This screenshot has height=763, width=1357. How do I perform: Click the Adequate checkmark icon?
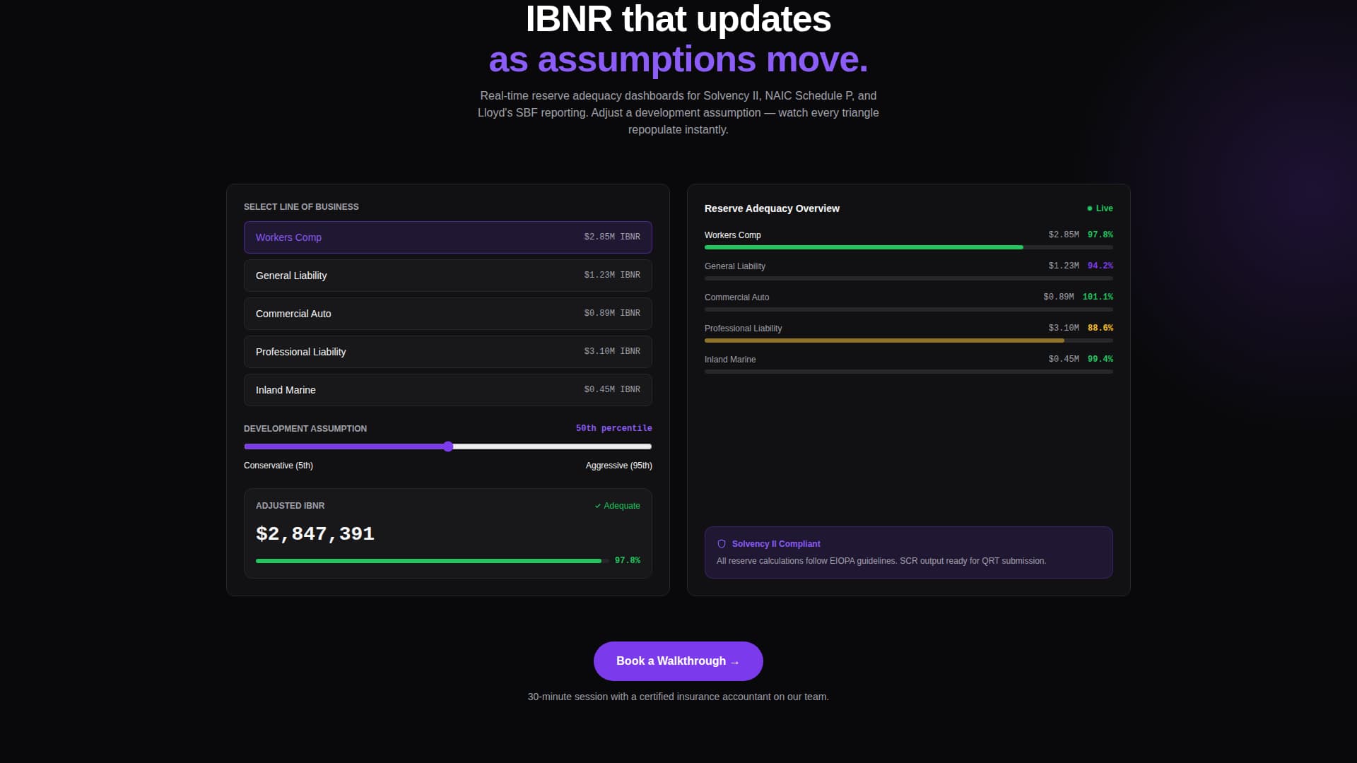coord(598,506)
